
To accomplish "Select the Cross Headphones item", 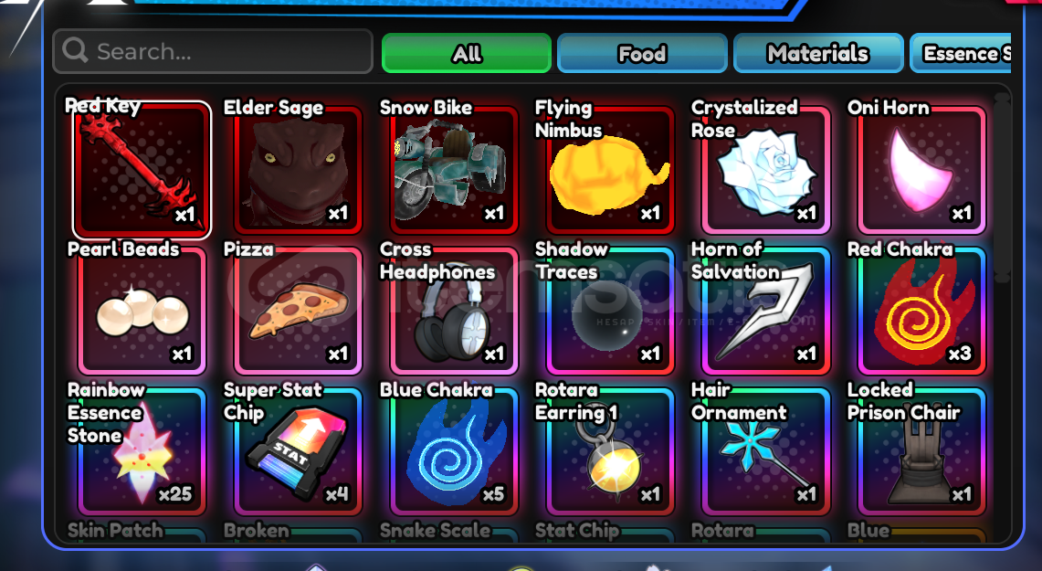I will point(454,311).
